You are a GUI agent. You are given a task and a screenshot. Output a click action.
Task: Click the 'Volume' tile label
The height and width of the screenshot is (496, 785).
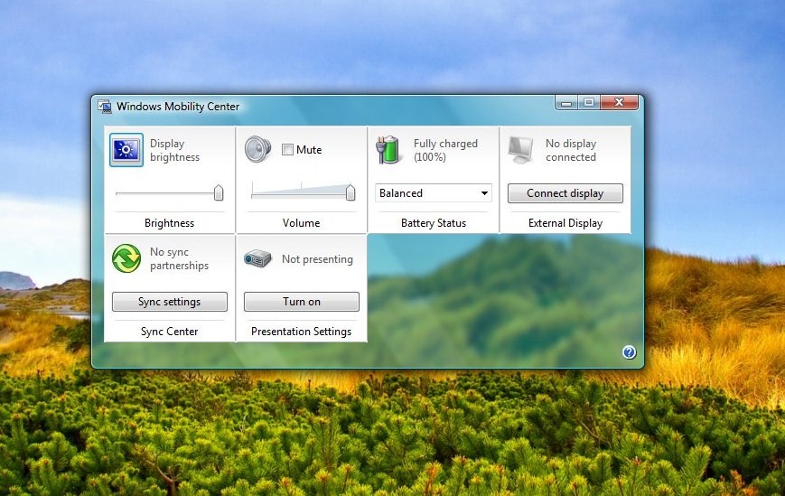[x=301, y=223]
